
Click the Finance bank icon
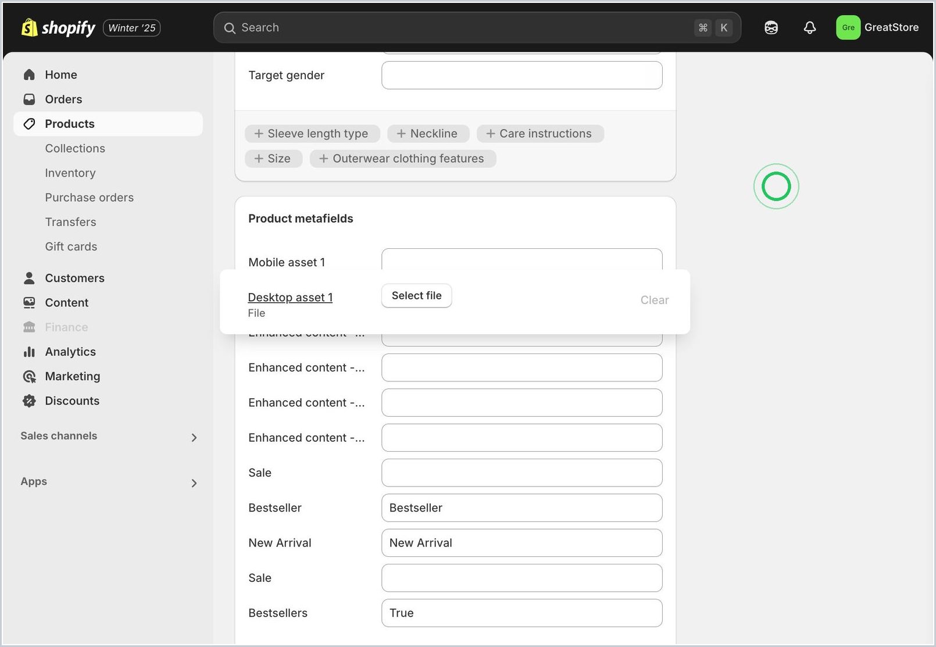pyautogui.click(x=29, y=327)
